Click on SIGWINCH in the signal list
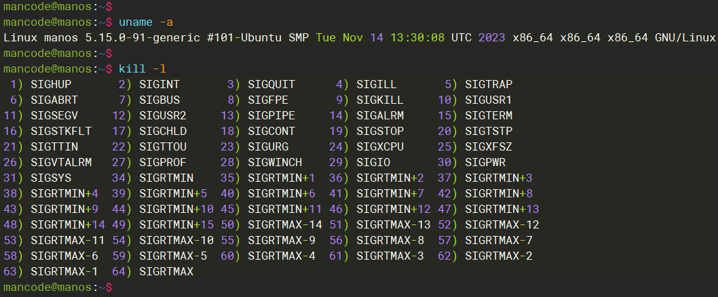Screen dimensions: 718x297 tap(275, 162)
